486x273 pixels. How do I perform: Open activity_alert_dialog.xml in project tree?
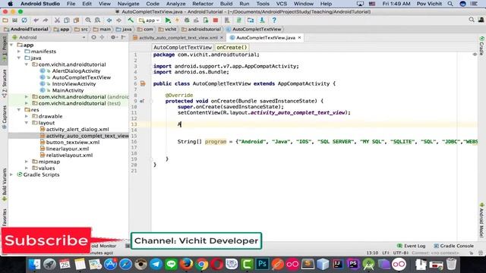[x=77, y=130]
